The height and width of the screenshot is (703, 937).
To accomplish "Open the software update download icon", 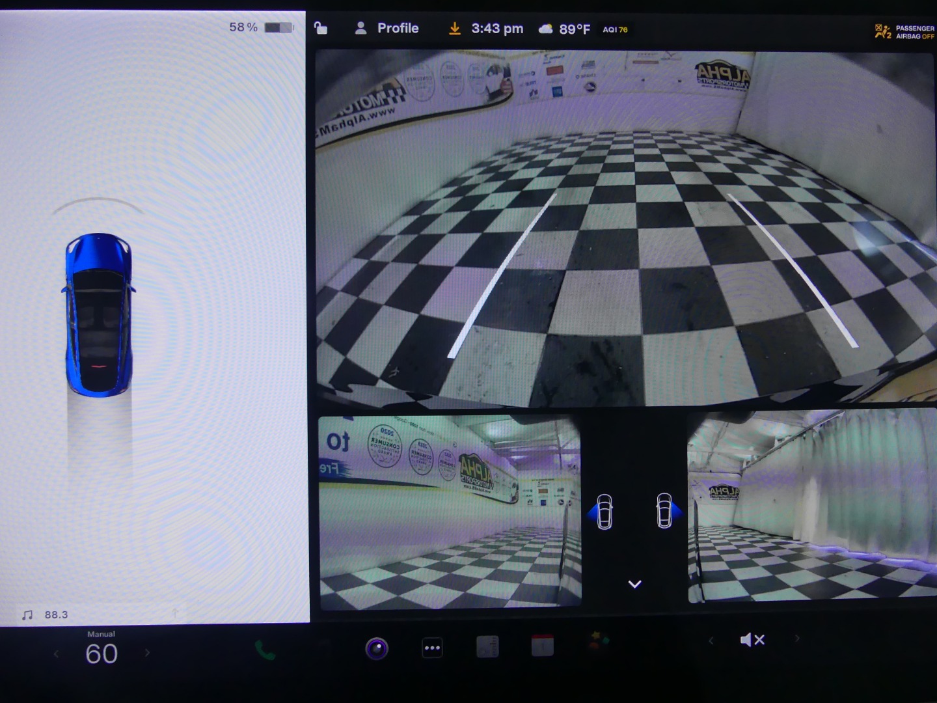I will 454,29.
